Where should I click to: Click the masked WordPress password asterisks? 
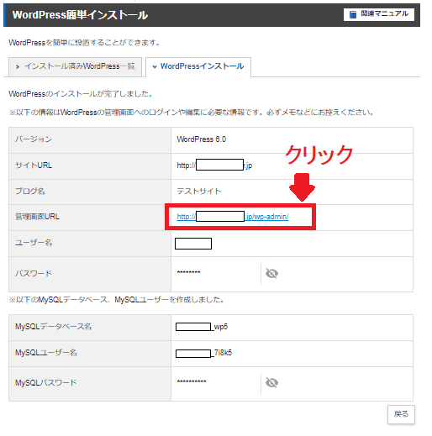point(188,272)
